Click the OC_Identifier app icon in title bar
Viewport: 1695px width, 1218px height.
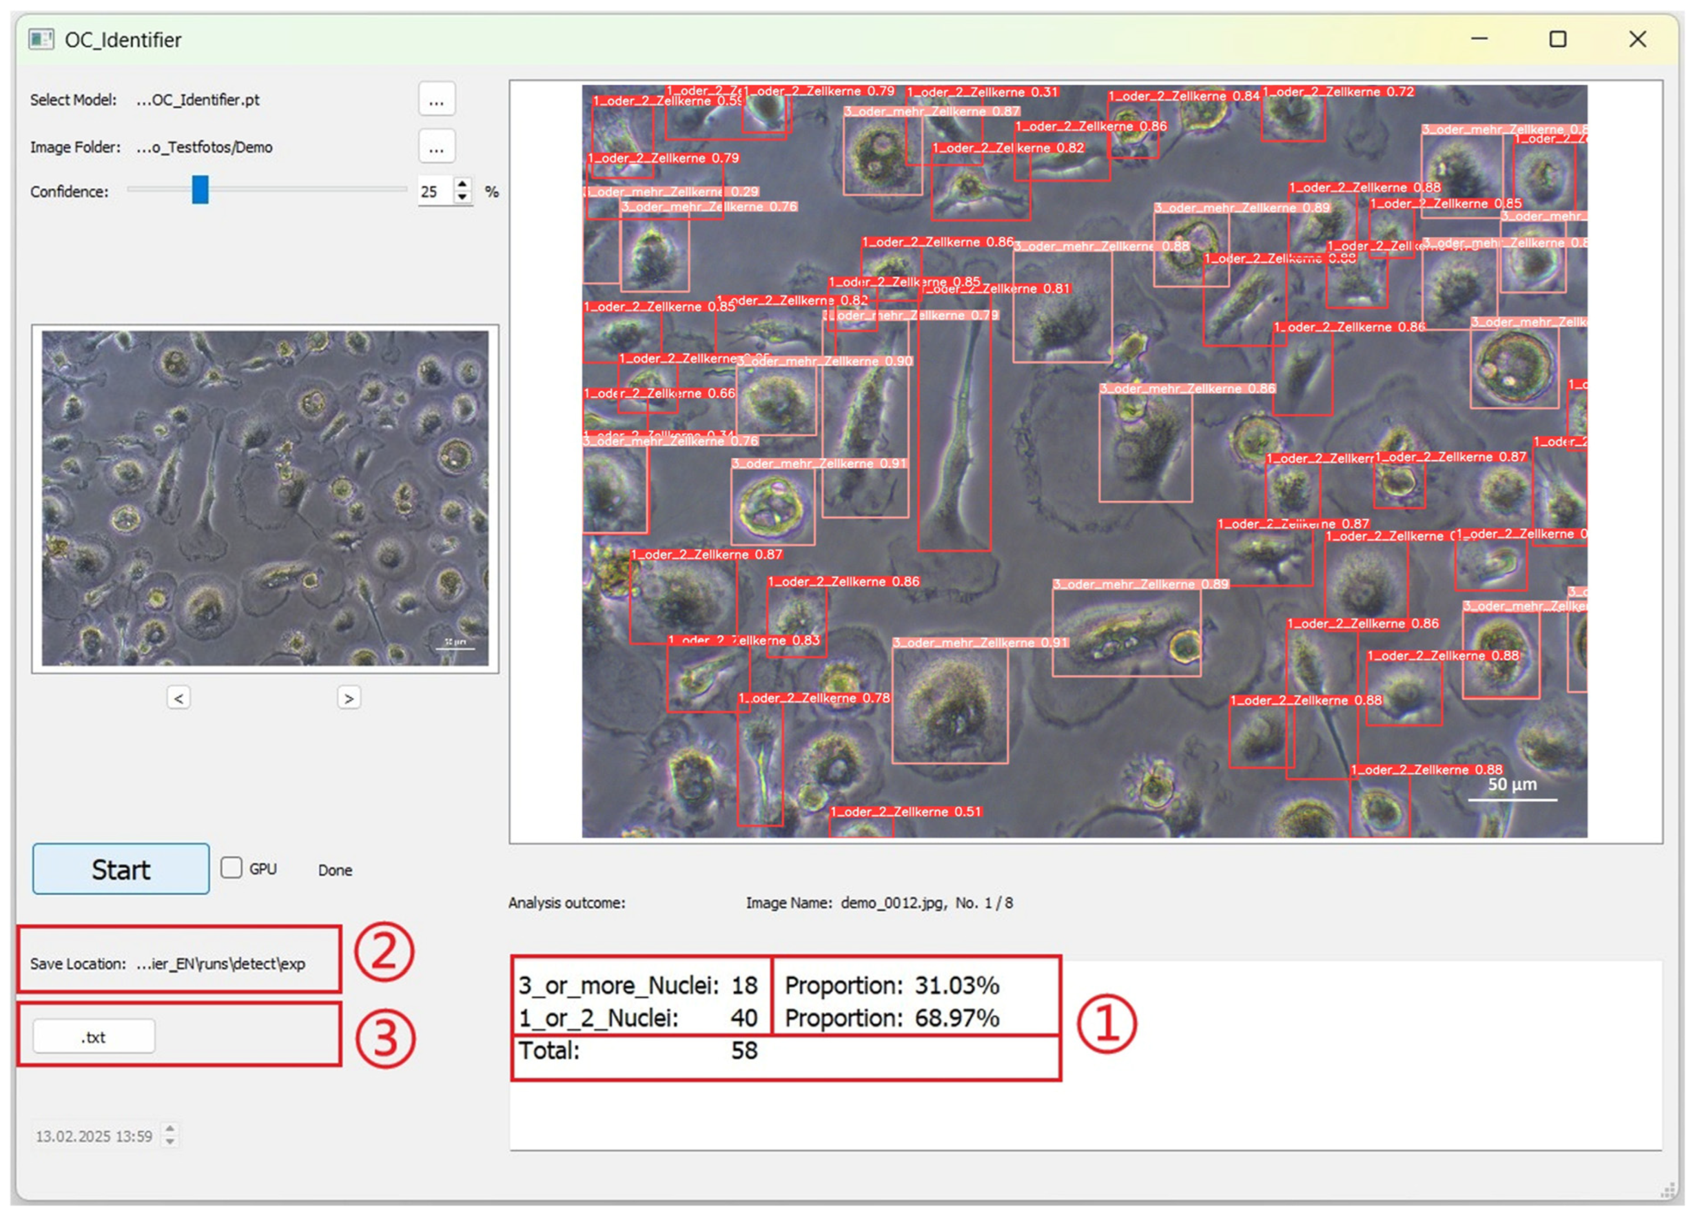click(41, 39)
